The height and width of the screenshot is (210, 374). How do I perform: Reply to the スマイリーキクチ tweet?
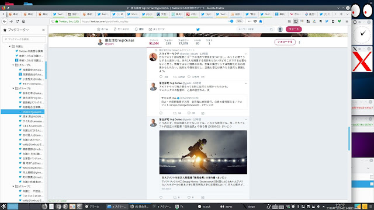coord(161,76)
